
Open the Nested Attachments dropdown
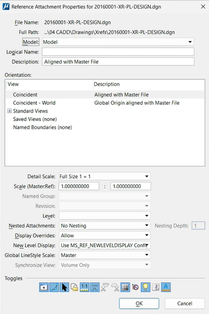(105, 226)
